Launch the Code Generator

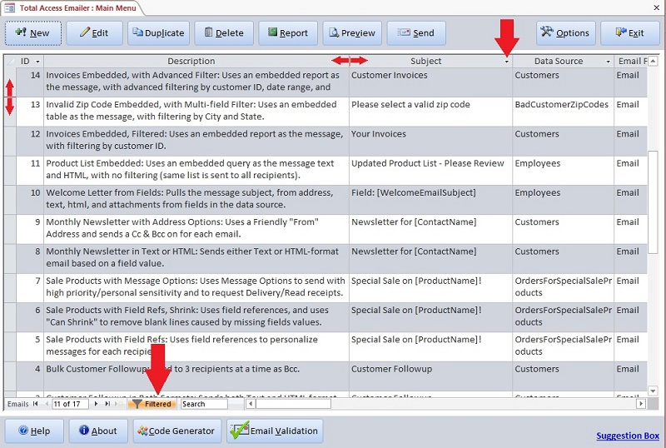click(177, 431)
